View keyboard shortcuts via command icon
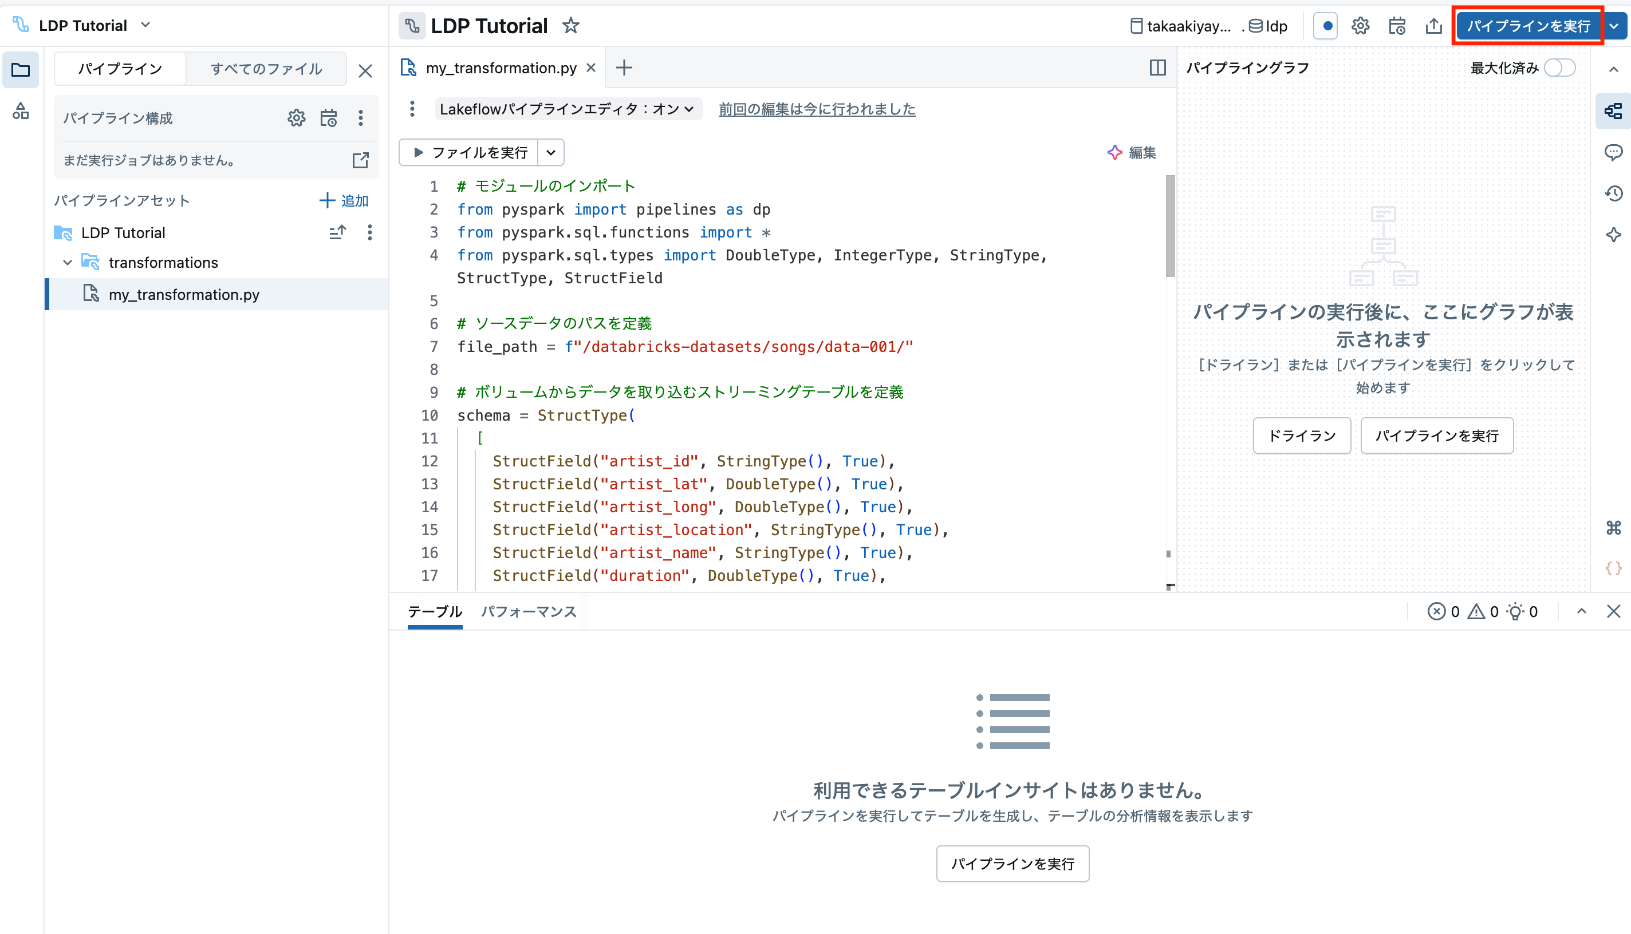 pos(1614,528)
